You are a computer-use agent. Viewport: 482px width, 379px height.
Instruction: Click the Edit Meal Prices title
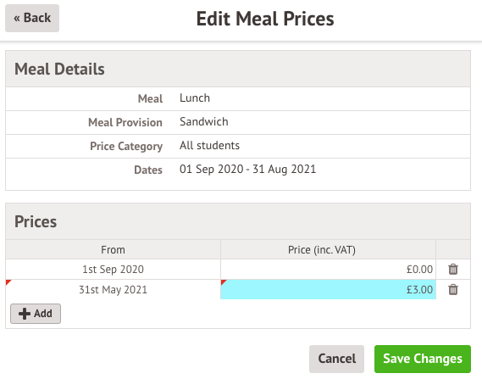coord(265,19)
